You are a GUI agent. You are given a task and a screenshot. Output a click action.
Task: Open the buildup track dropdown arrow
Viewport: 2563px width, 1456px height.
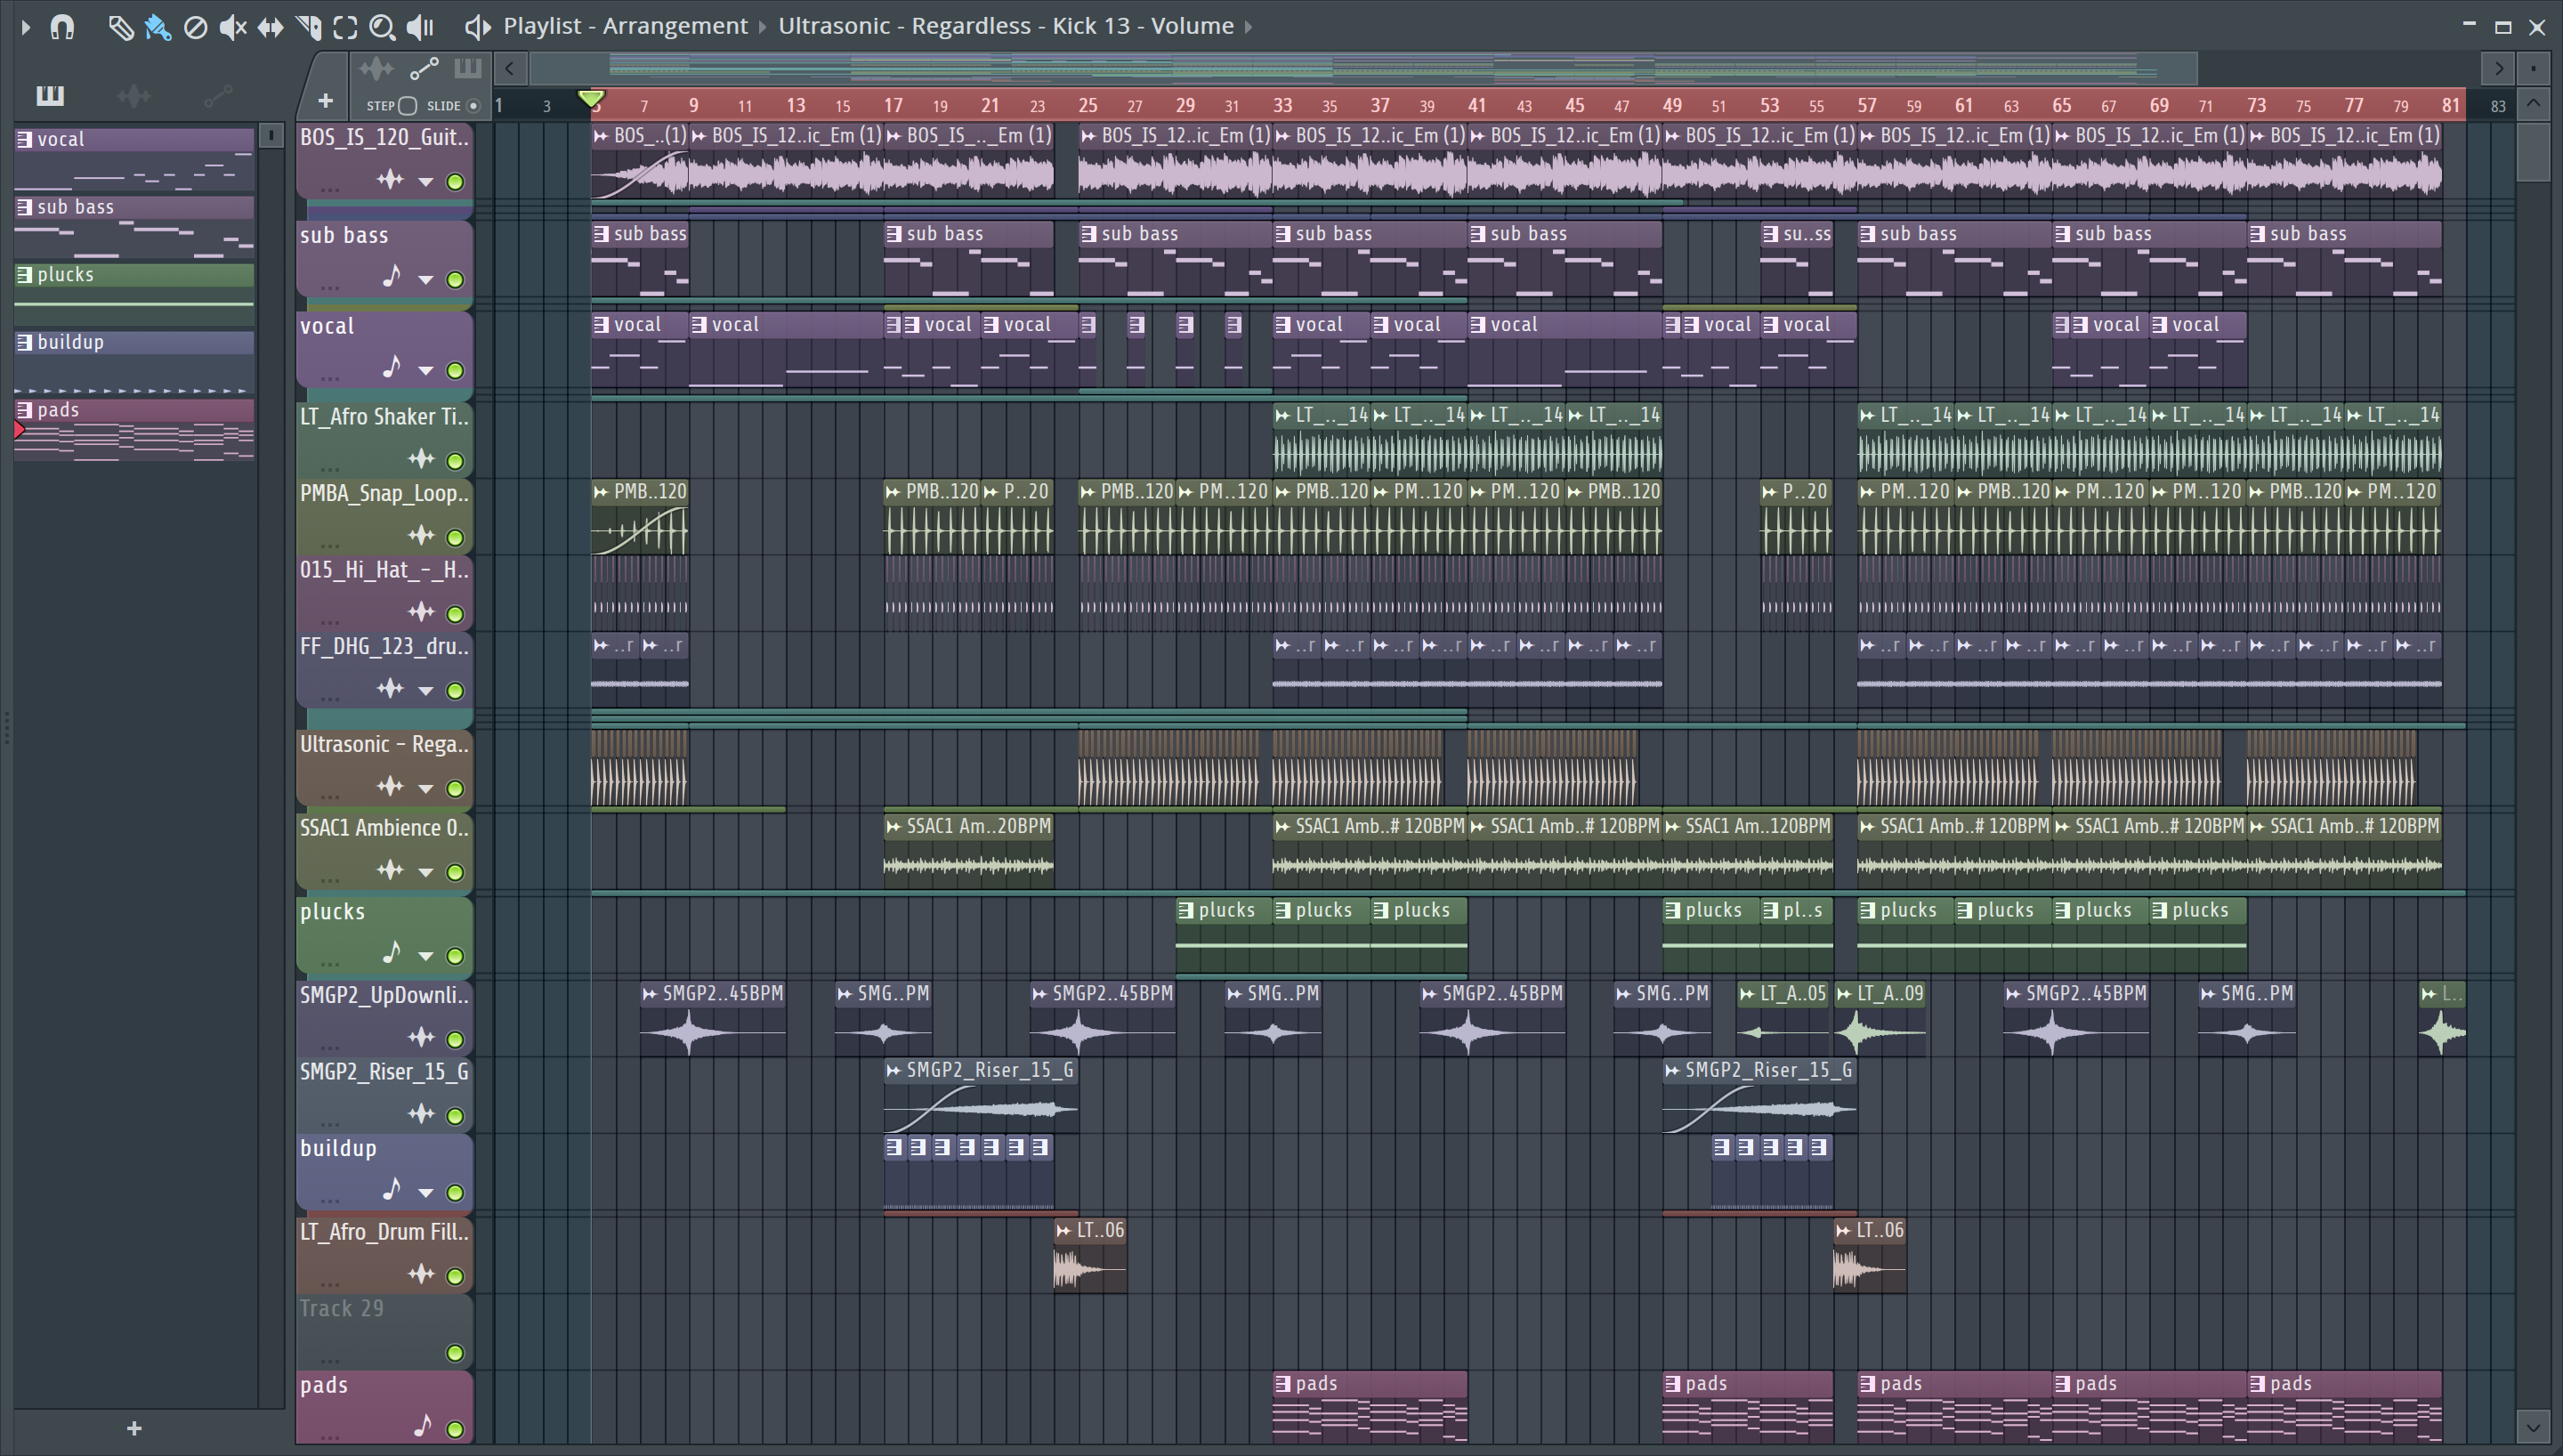click(426, 1192)
